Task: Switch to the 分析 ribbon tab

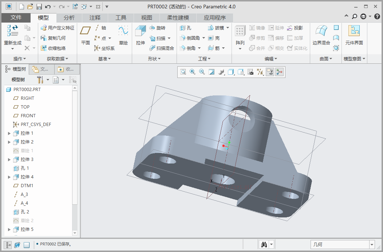Action: 69,17
